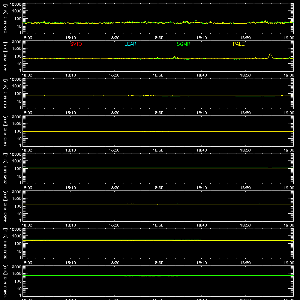
Task: Click the 18:40 time label under the 2695 MHz plot
Action: (202, 188)
